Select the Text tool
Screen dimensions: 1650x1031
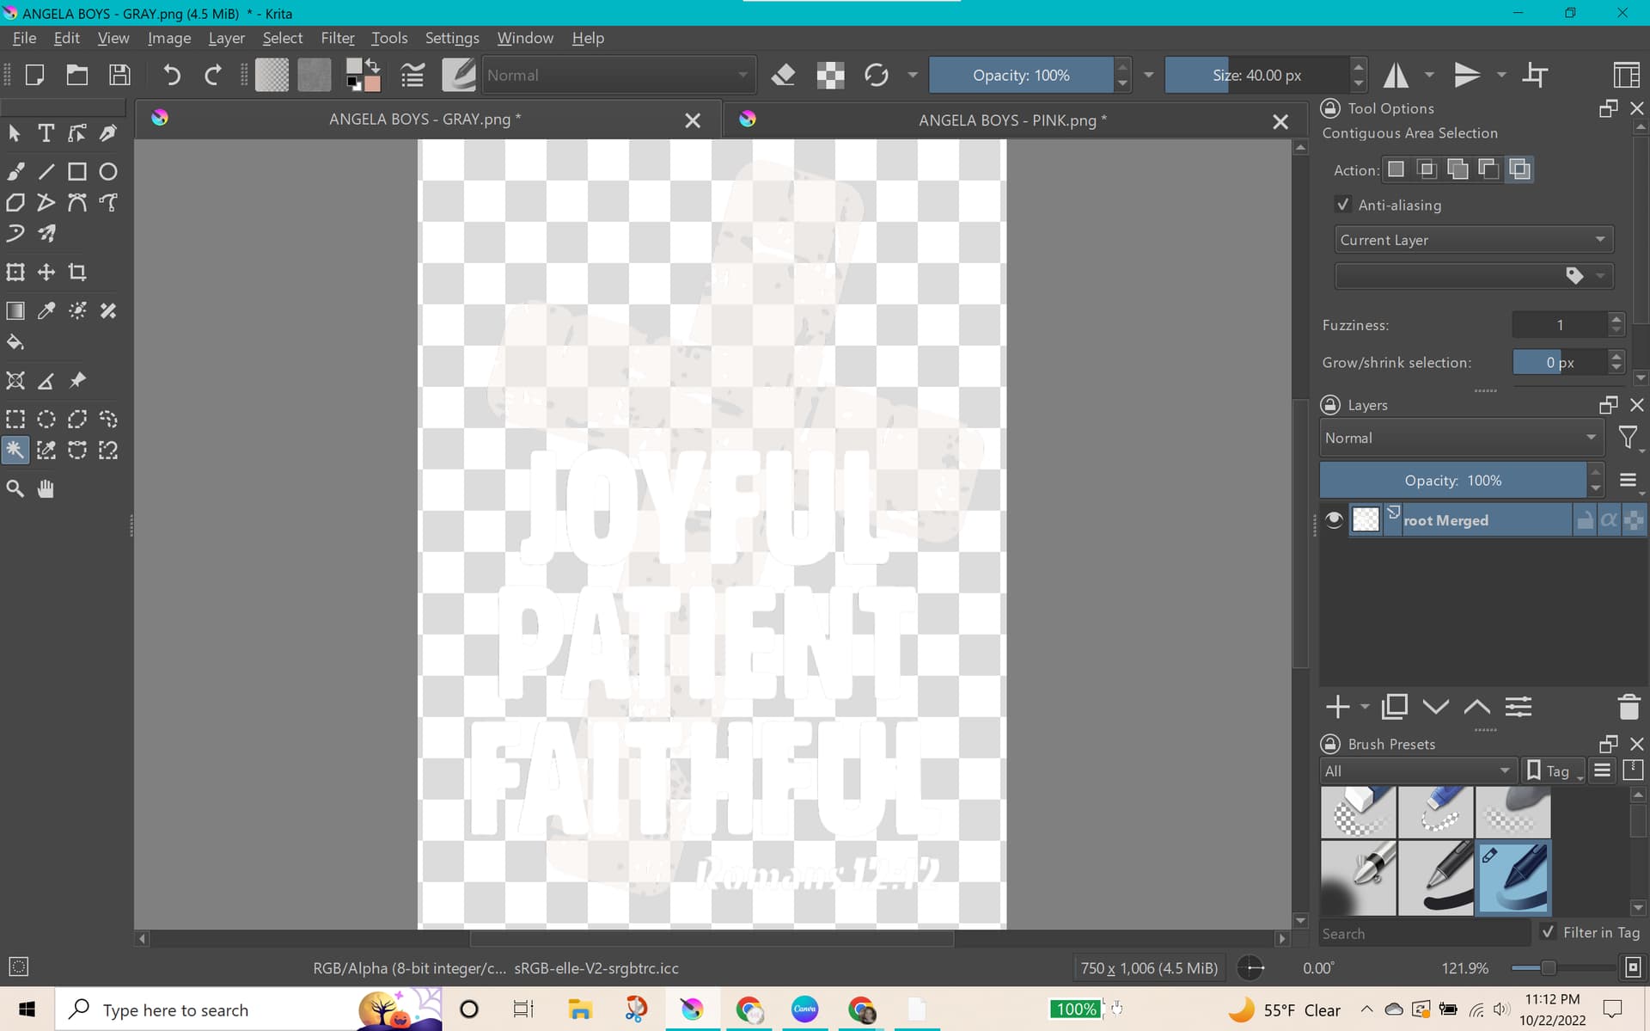46,133
